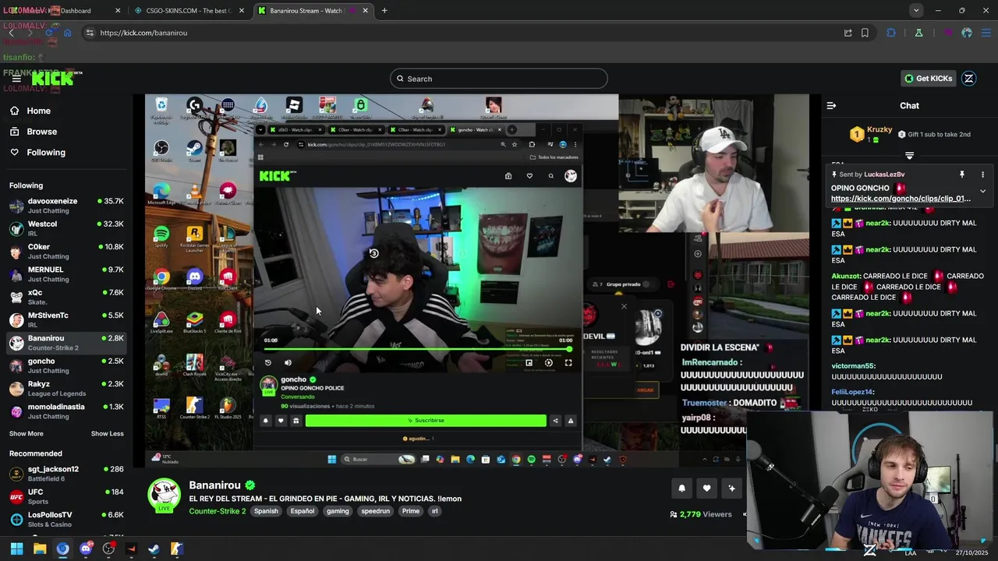This screenshot has height=561, width=998.
Task: Open the tab search dropdown
Action: pos(916,11)
